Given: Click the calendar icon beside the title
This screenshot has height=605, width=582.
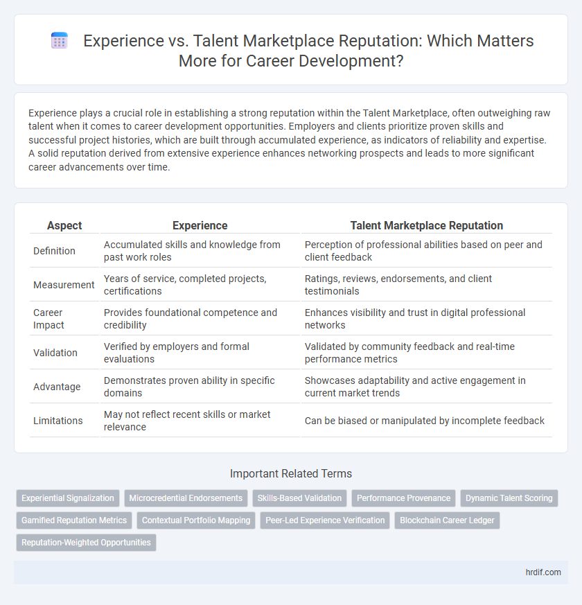Looking at the screenshot, I should 60,40.
